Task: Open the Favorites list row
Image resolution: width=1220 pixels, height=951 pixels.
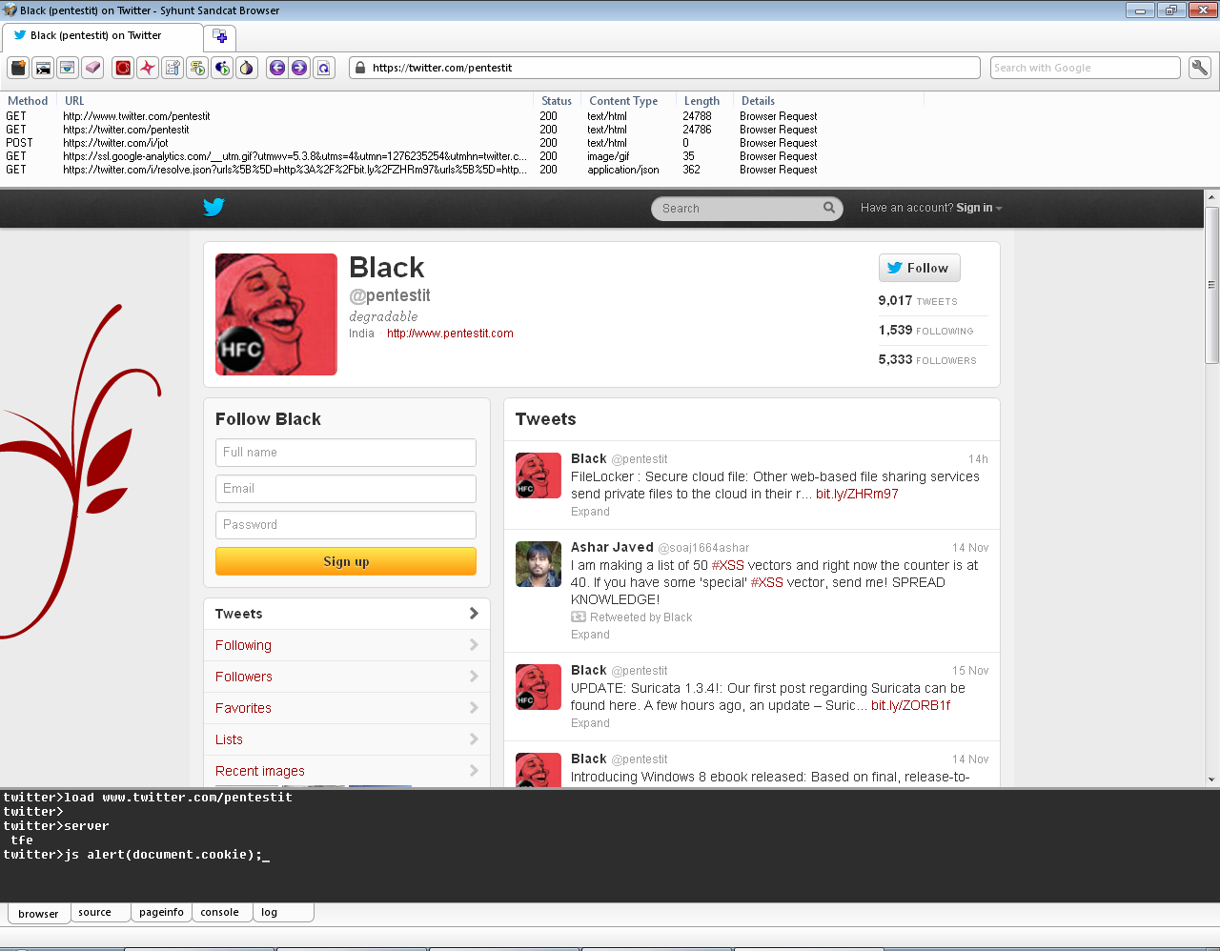Action: coord(347,708)
